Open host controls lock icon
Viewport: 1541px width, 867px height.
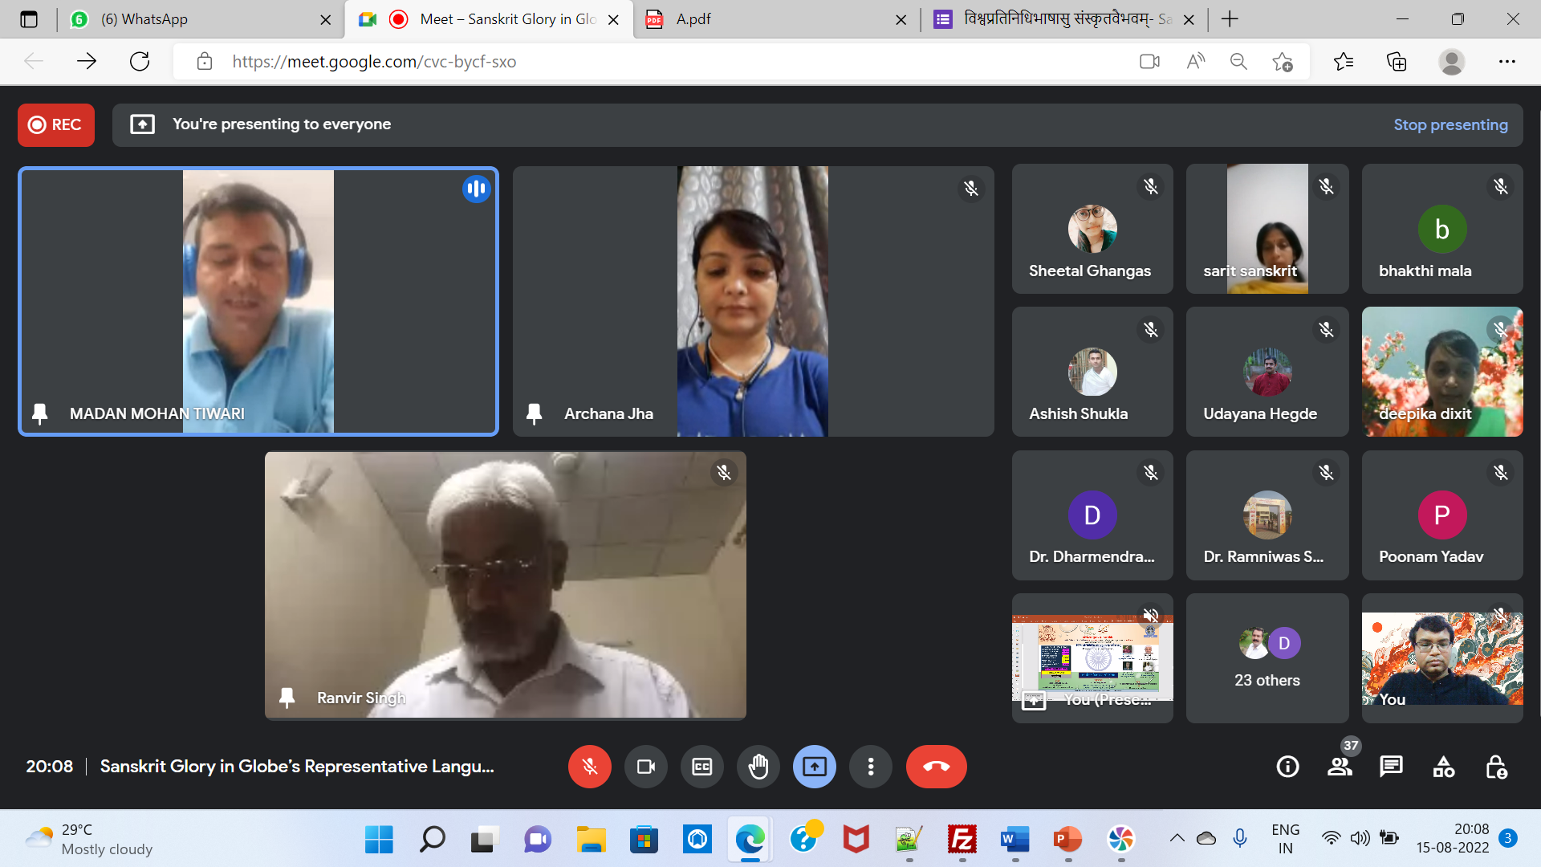1496,767
